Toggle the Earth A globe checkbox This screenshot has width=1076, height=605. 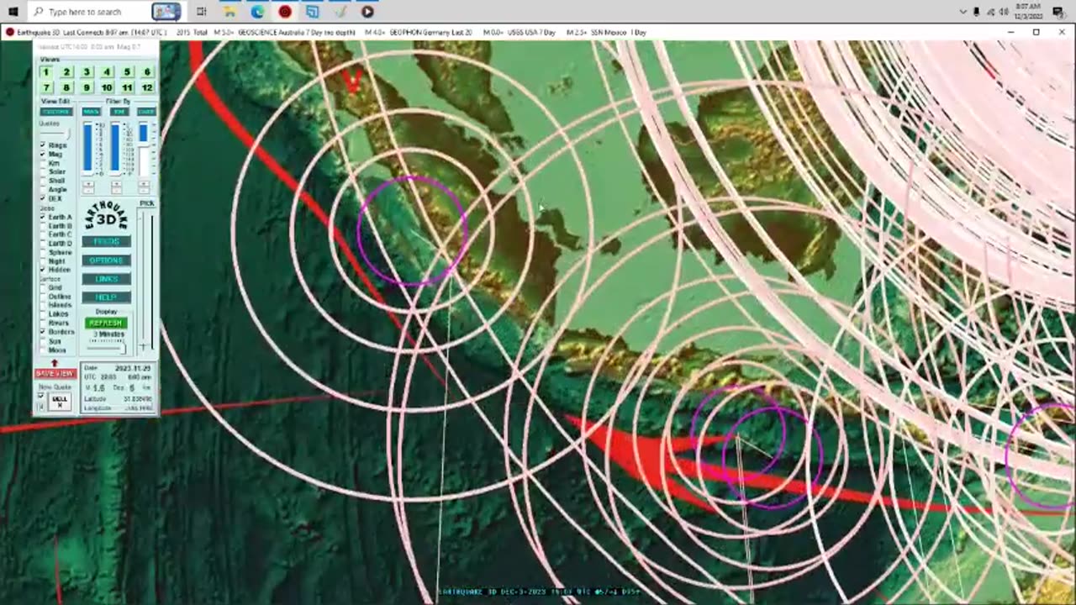click(x=43, y=217)
